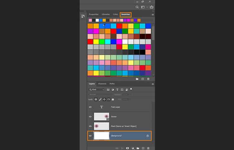This screenshot has height=150, width=234.
Task: Click the lock transparent pixels icon
Action: pyautogui.click(x=96, y=99)
